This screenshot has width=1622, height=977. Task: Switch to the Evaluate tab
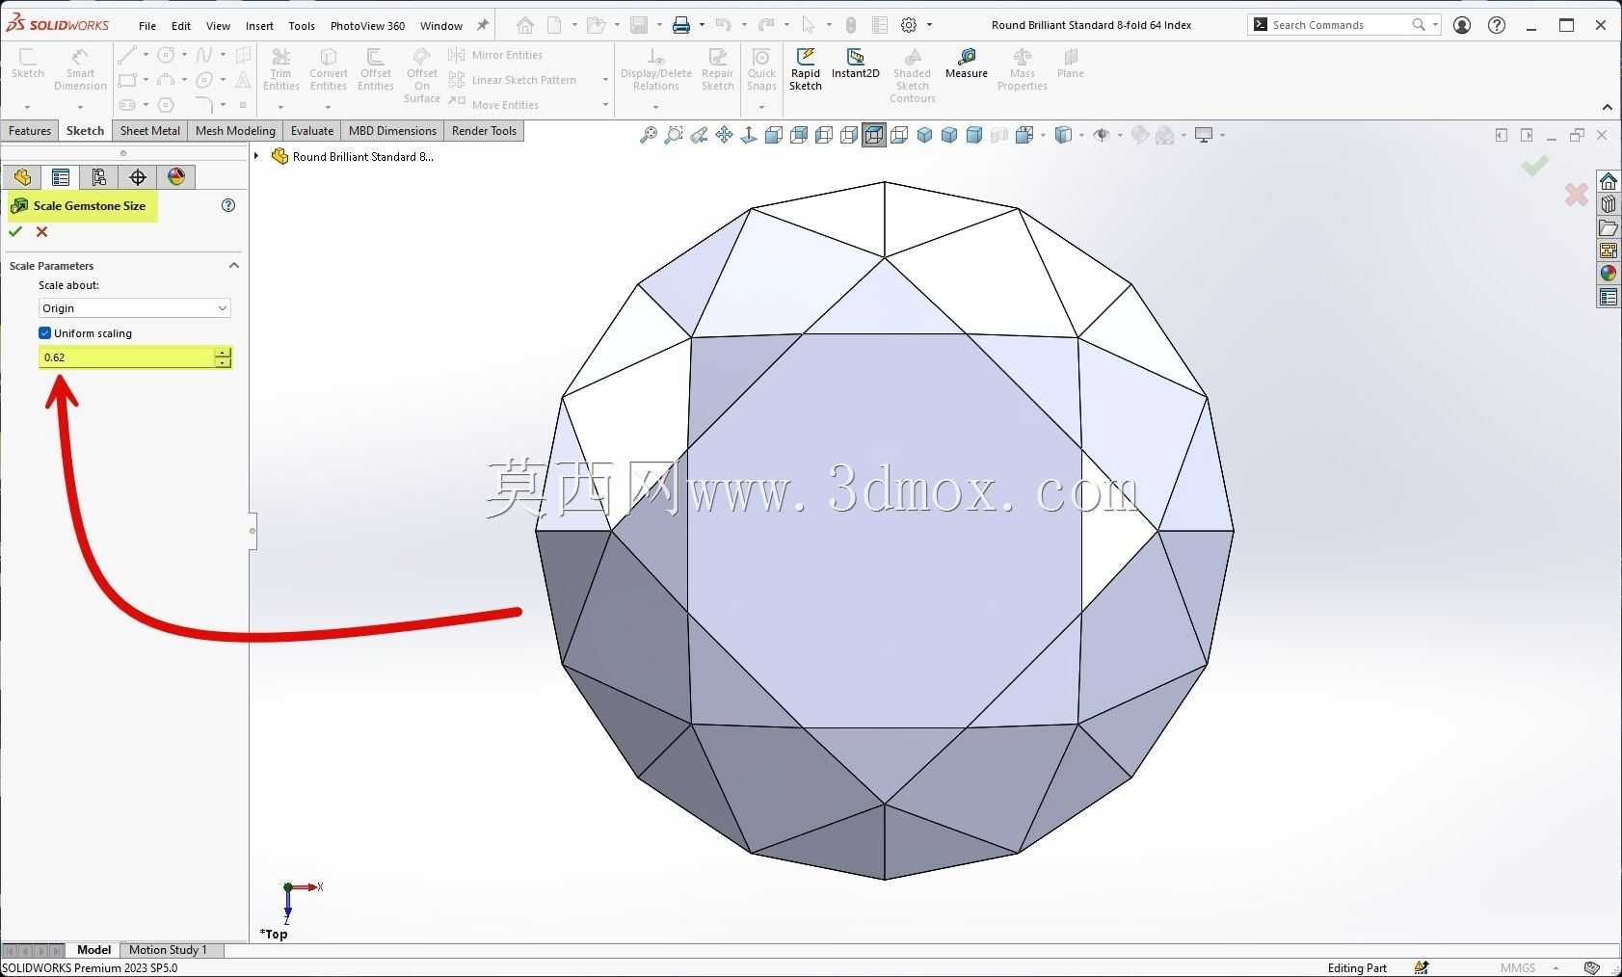pos(312,131)
